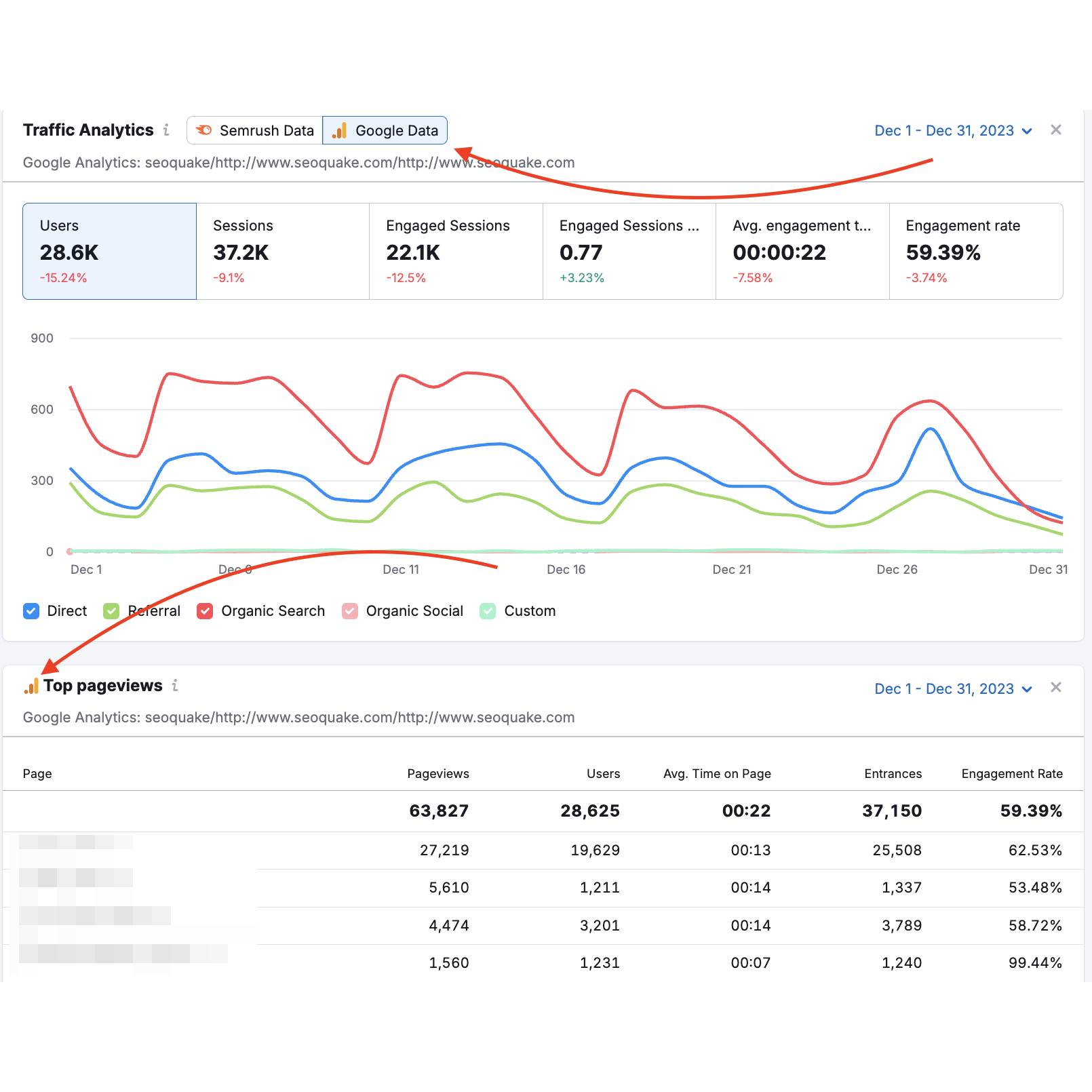
Task: Close the Traffic Analytics widget
Action: 1055,130
